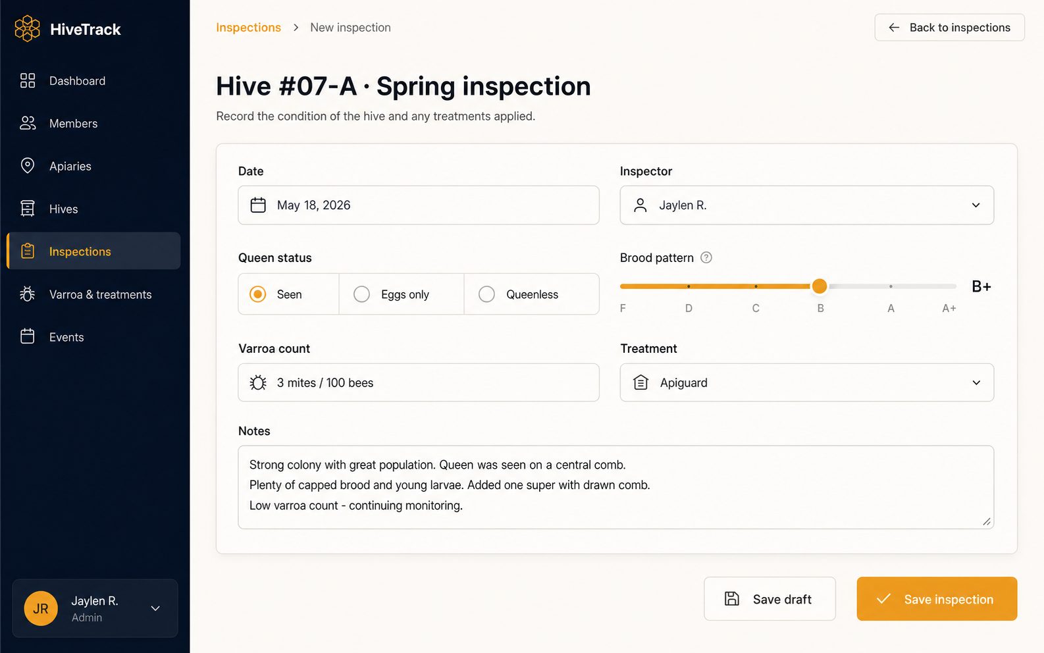Click the Inspections breadcrumb link
The width and height of the screenshot is (1044, 653).
248,28
